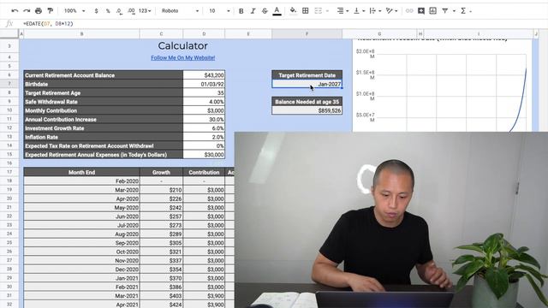Select the 2.0% Inflation Rate cell

204,137
